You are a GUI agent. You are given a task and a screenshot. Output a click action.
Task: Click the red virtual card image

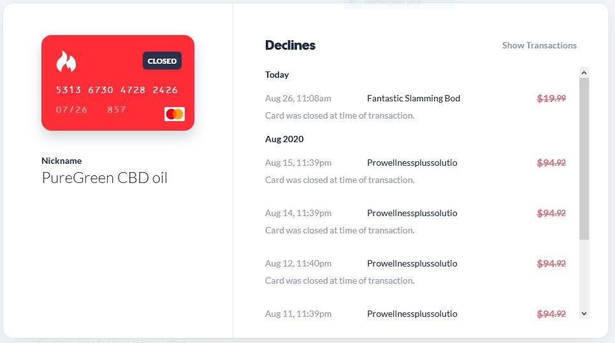(x=118, y=83)
